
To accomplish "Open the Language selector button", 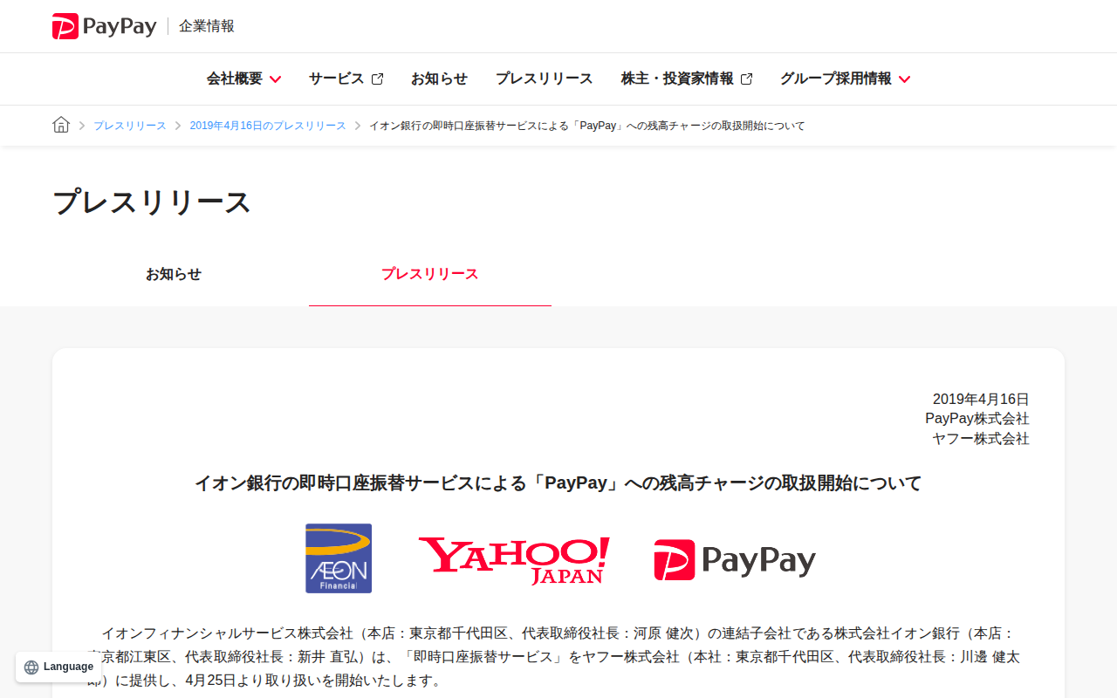I will point(58,667).
